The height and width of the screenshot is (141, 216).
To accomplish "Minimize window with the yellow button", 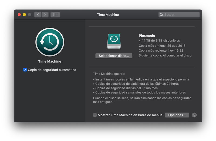I will [24, 15].
